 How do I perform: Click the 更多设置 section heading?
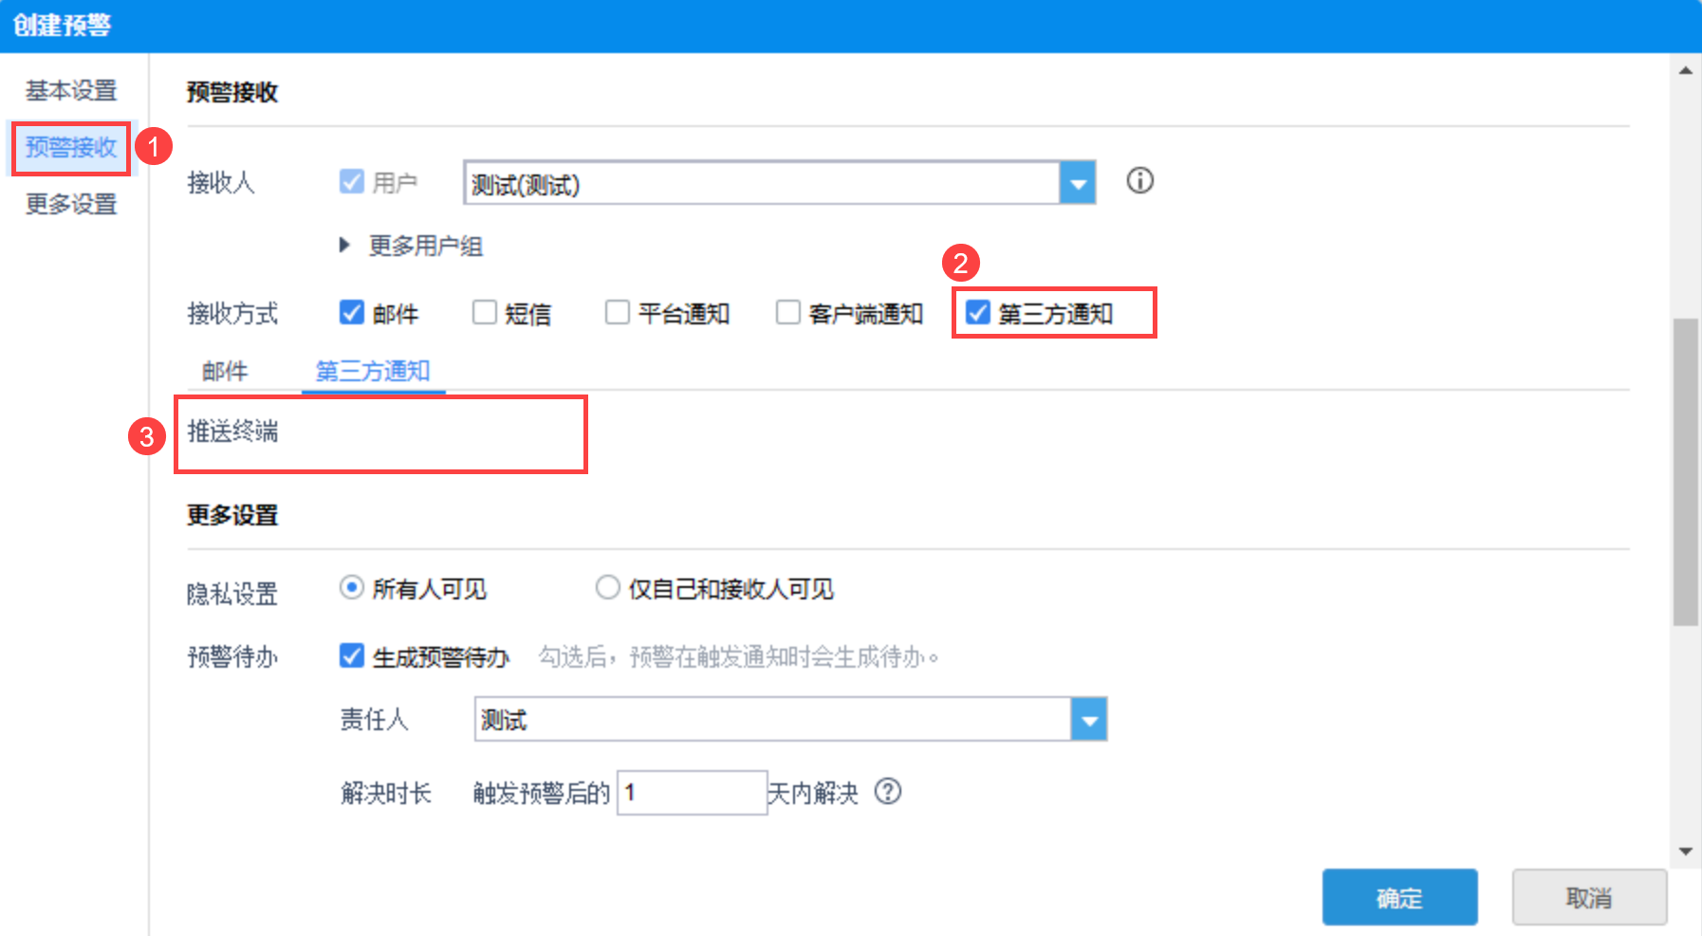point(232,515)
